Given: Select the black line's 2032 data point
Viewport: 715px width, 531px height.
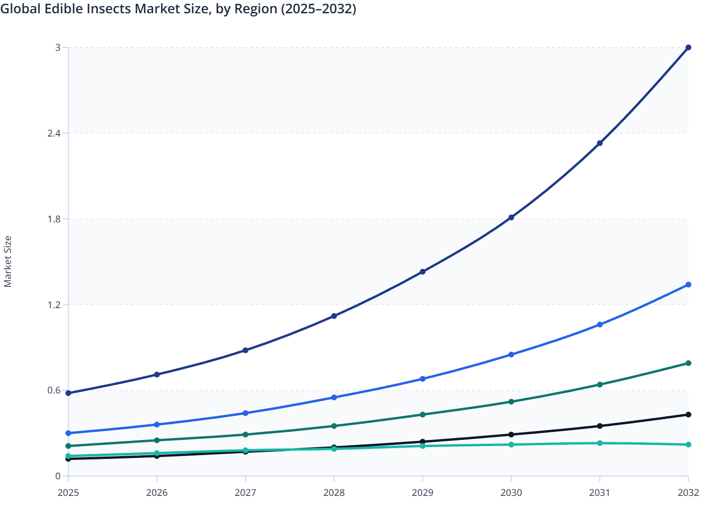Looking at the screenshot, I should coord(688,414).
